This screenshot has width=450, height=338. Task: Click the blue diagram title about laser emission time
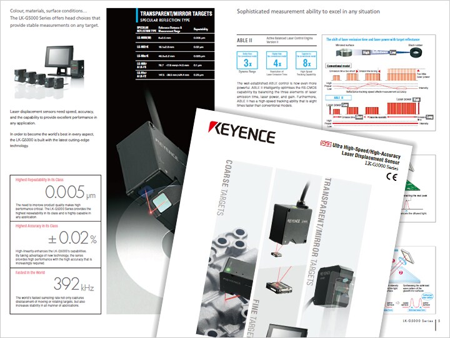point(372,39)
